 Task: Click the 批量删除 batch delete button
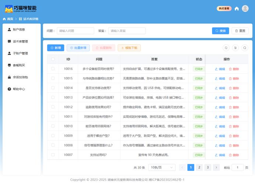pos(104,48)
